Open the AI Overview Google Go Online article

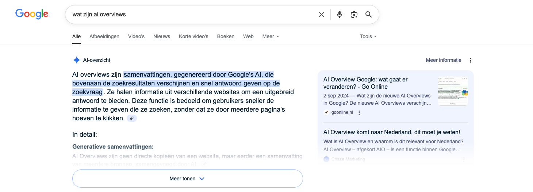365,83
